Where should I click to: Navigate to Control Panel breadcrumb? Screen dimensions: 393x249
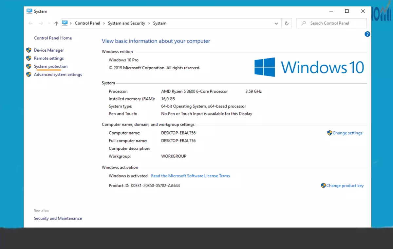point(87,23)
